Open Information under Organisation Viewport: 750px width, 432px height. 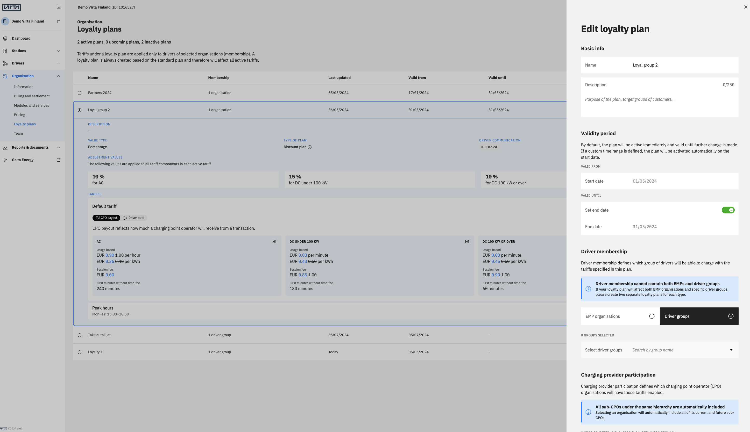pos(23,87)
